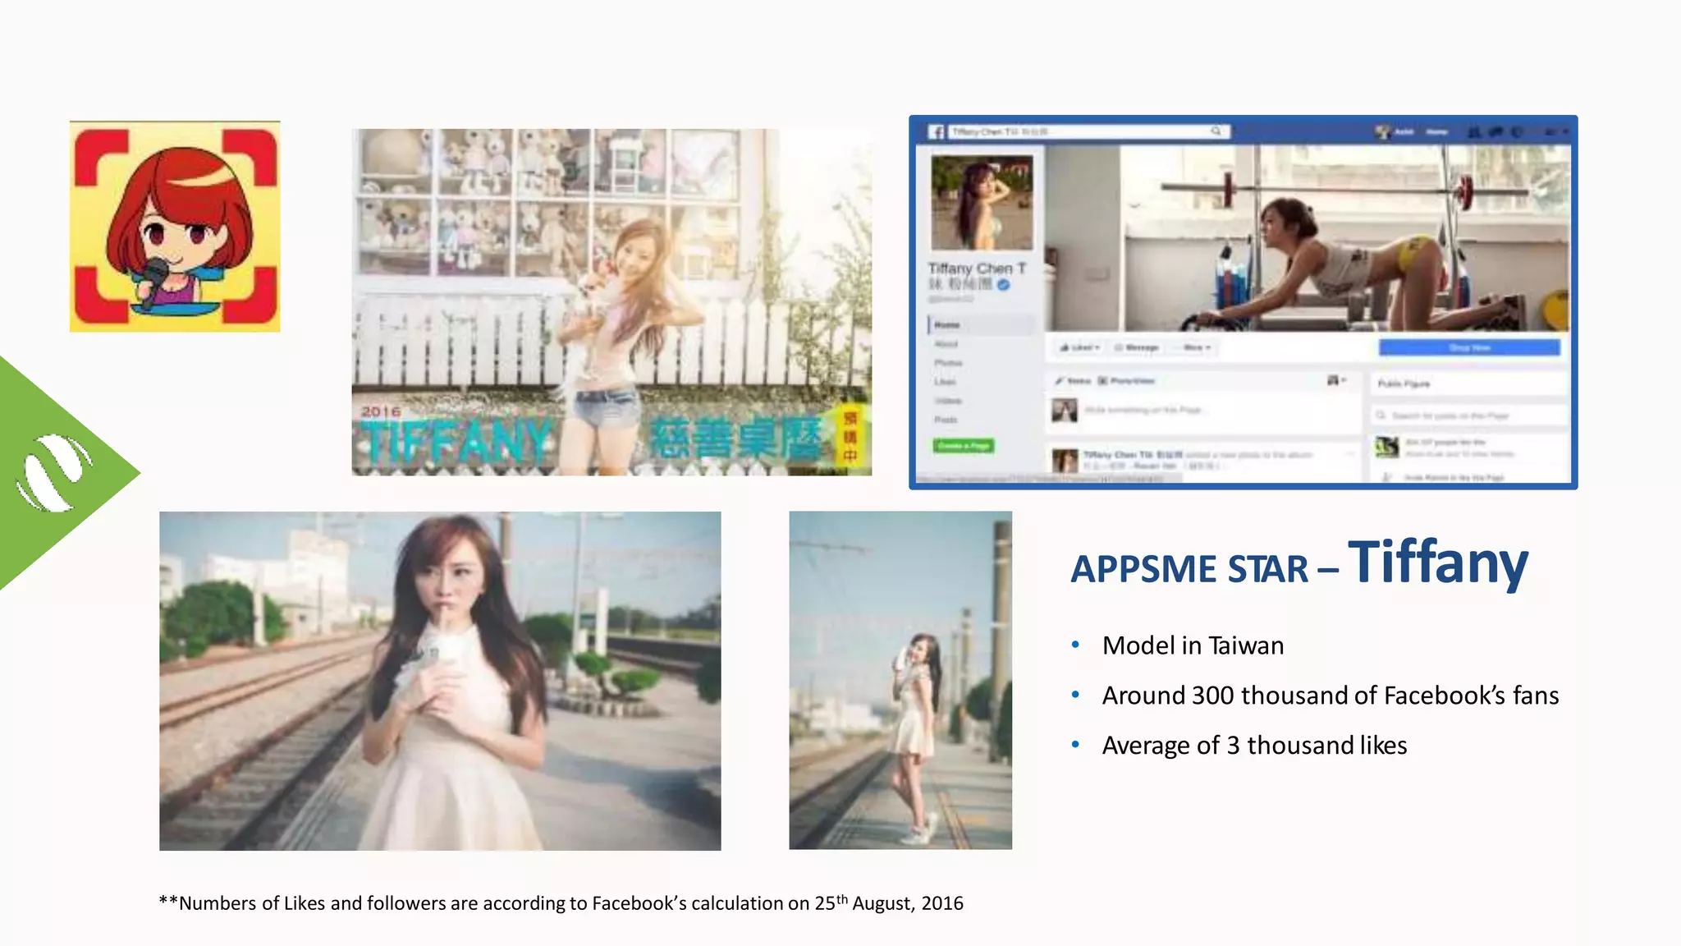This screenshot has height=946, width=1681.
Task: Open Facebook notifications globe icon
Action: 1517,132
